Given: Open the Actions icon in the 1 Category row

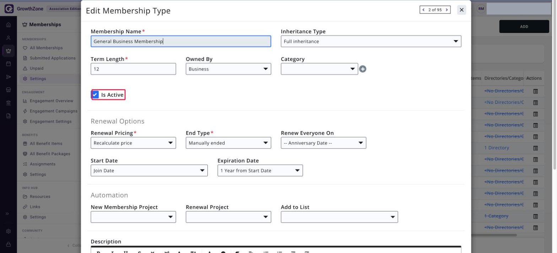Looking at the screenshot, I should pos(536,216).
